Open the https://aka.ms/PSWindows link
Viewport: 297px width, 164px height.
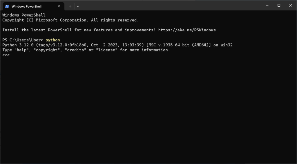click(187, 30)
